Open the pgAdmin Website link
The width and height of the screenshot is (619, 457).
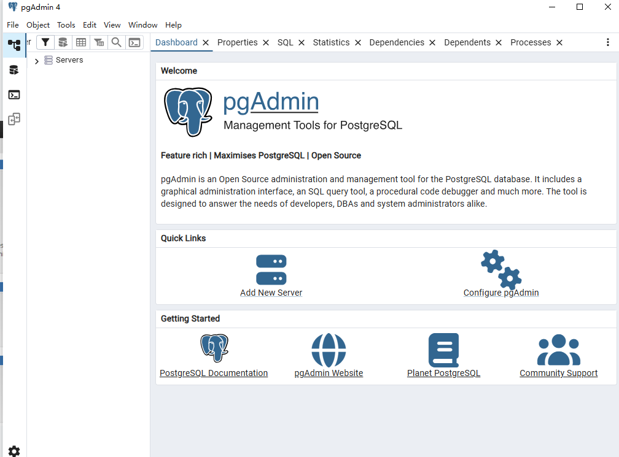[329, 373]
